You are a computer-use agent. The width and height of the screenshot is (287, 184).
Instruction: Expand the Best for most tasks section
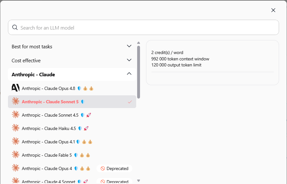click(72, 46)
